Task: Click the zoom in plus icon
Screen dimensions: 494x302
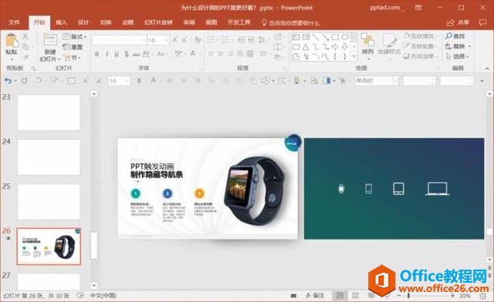Action: (x=452, y=296)
